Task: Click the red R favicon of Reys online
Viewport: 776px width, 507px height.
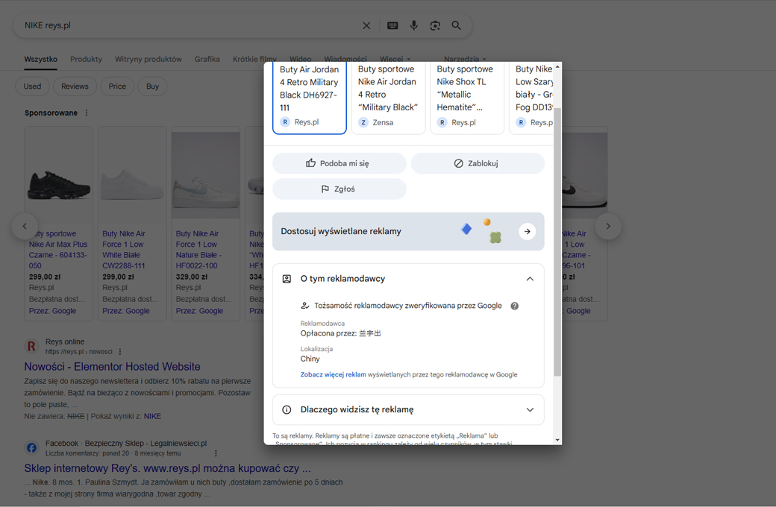Action: point(31,346)
